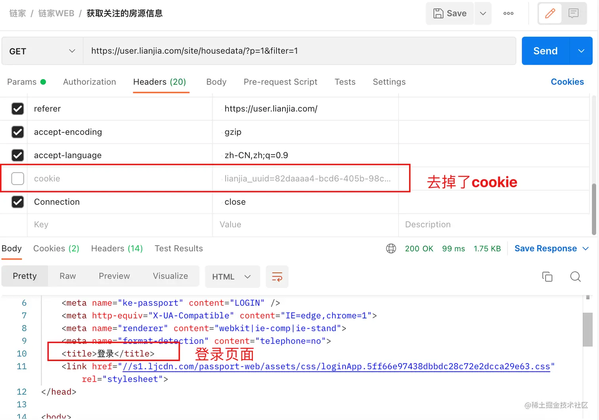Click the headers table vertical scrollbar

(x=594, y=209)
